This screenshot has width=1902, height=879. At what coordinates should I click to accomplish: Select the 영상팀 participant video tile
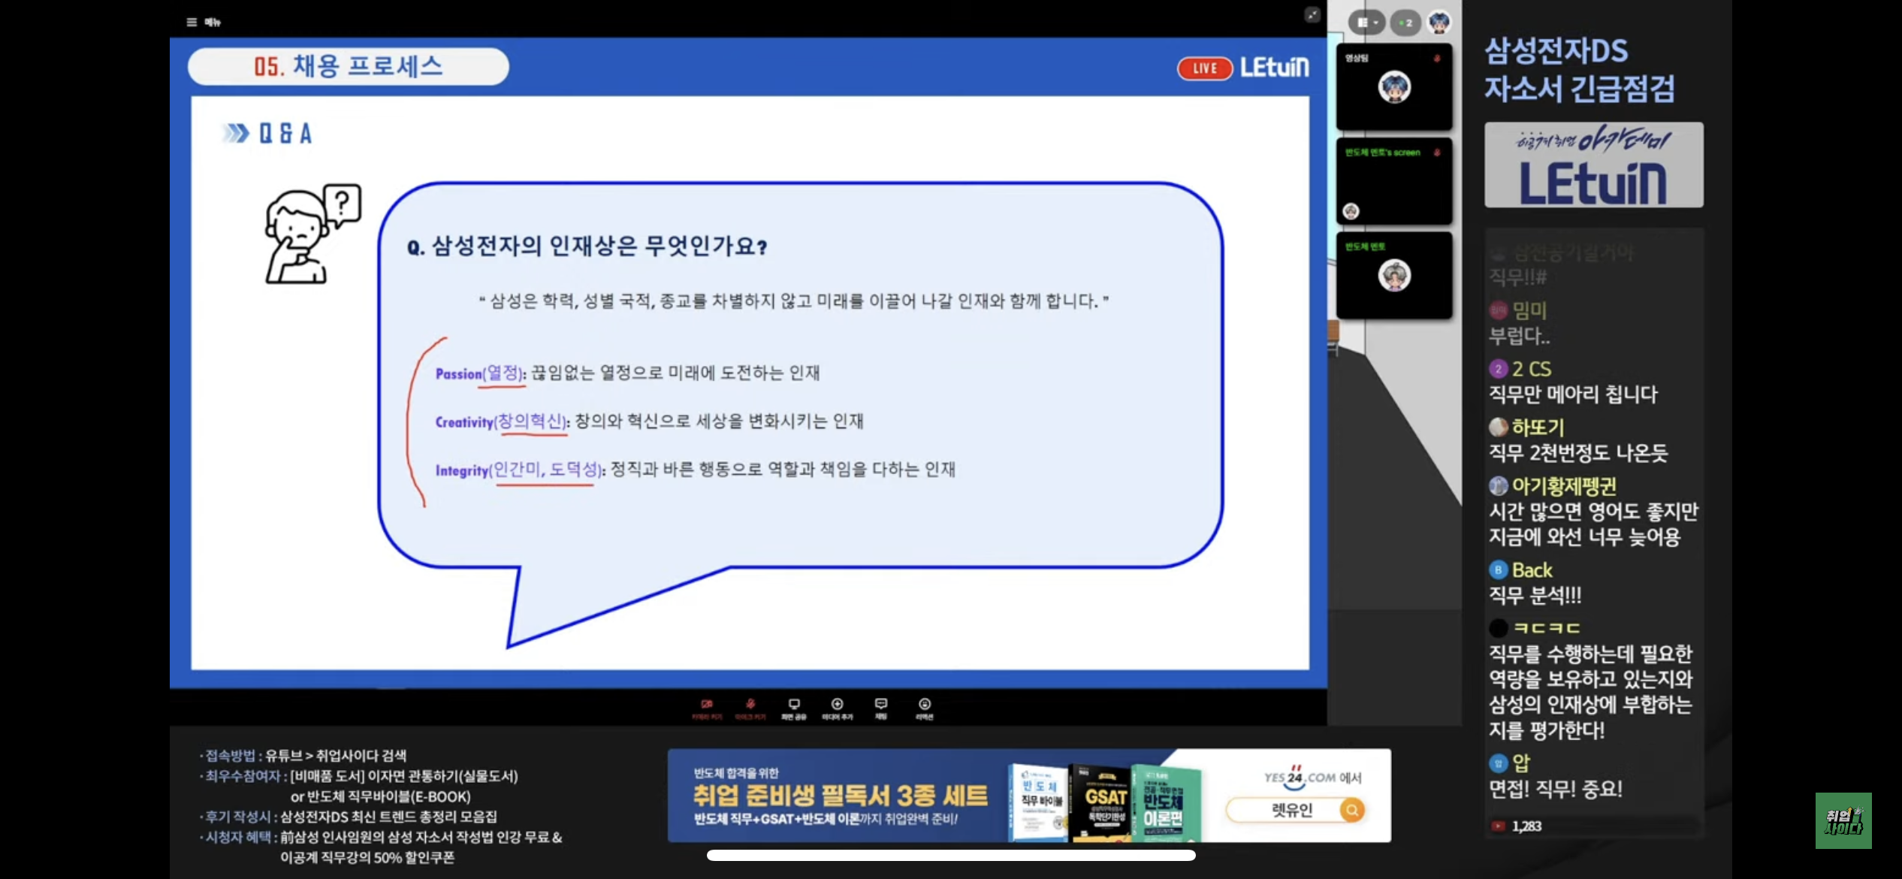(1394, 87)
